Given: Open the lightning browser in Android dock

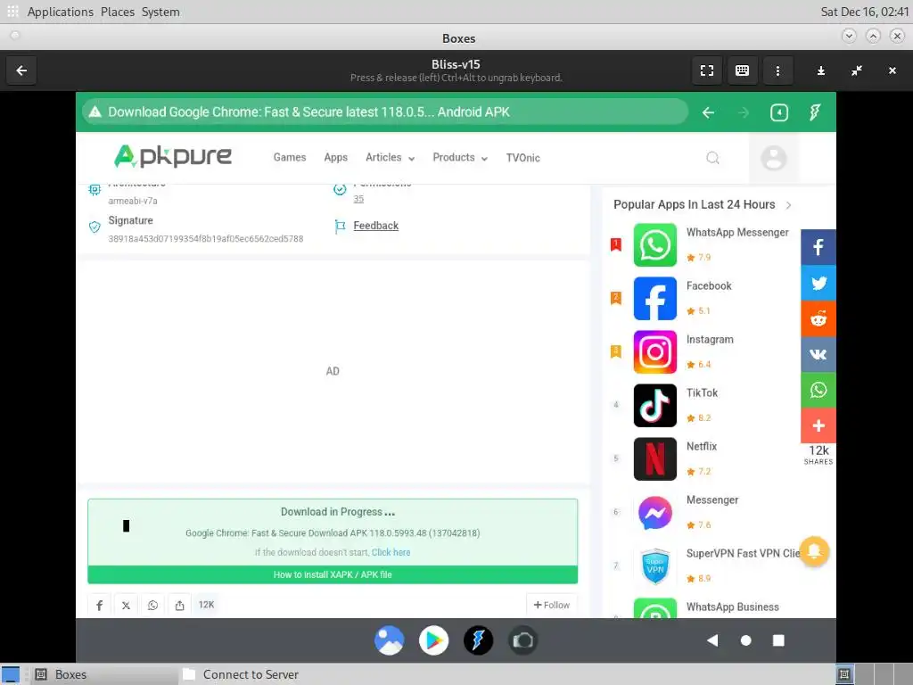Looking at the screenshot, I should [478, 640].
